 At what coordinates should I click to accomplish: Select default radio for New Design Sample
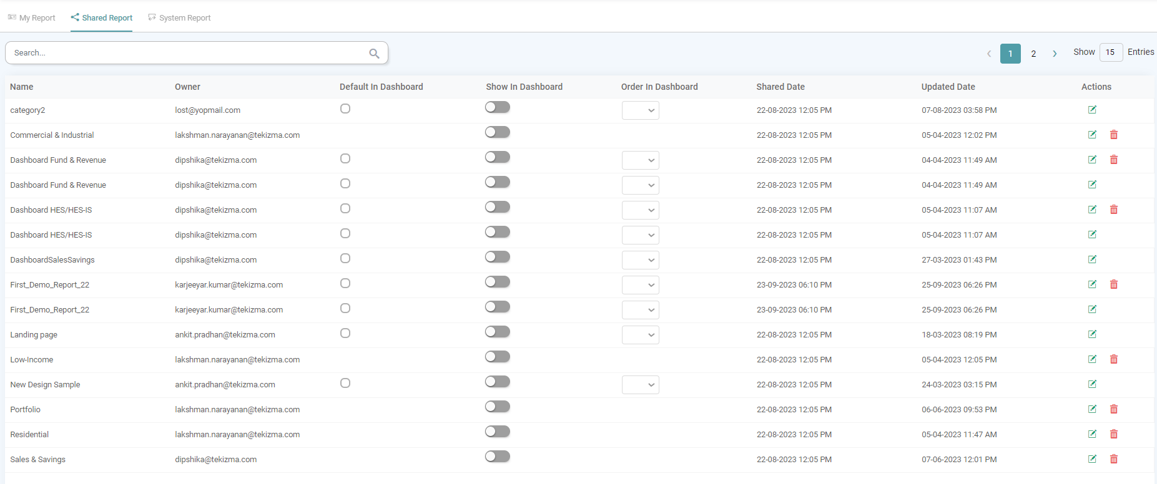(x=345, y=383)
